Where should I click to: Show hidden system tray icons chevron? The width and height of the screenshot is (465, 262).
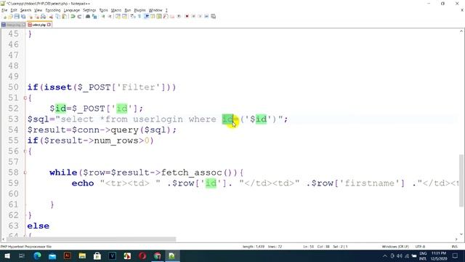click(384, 255)
